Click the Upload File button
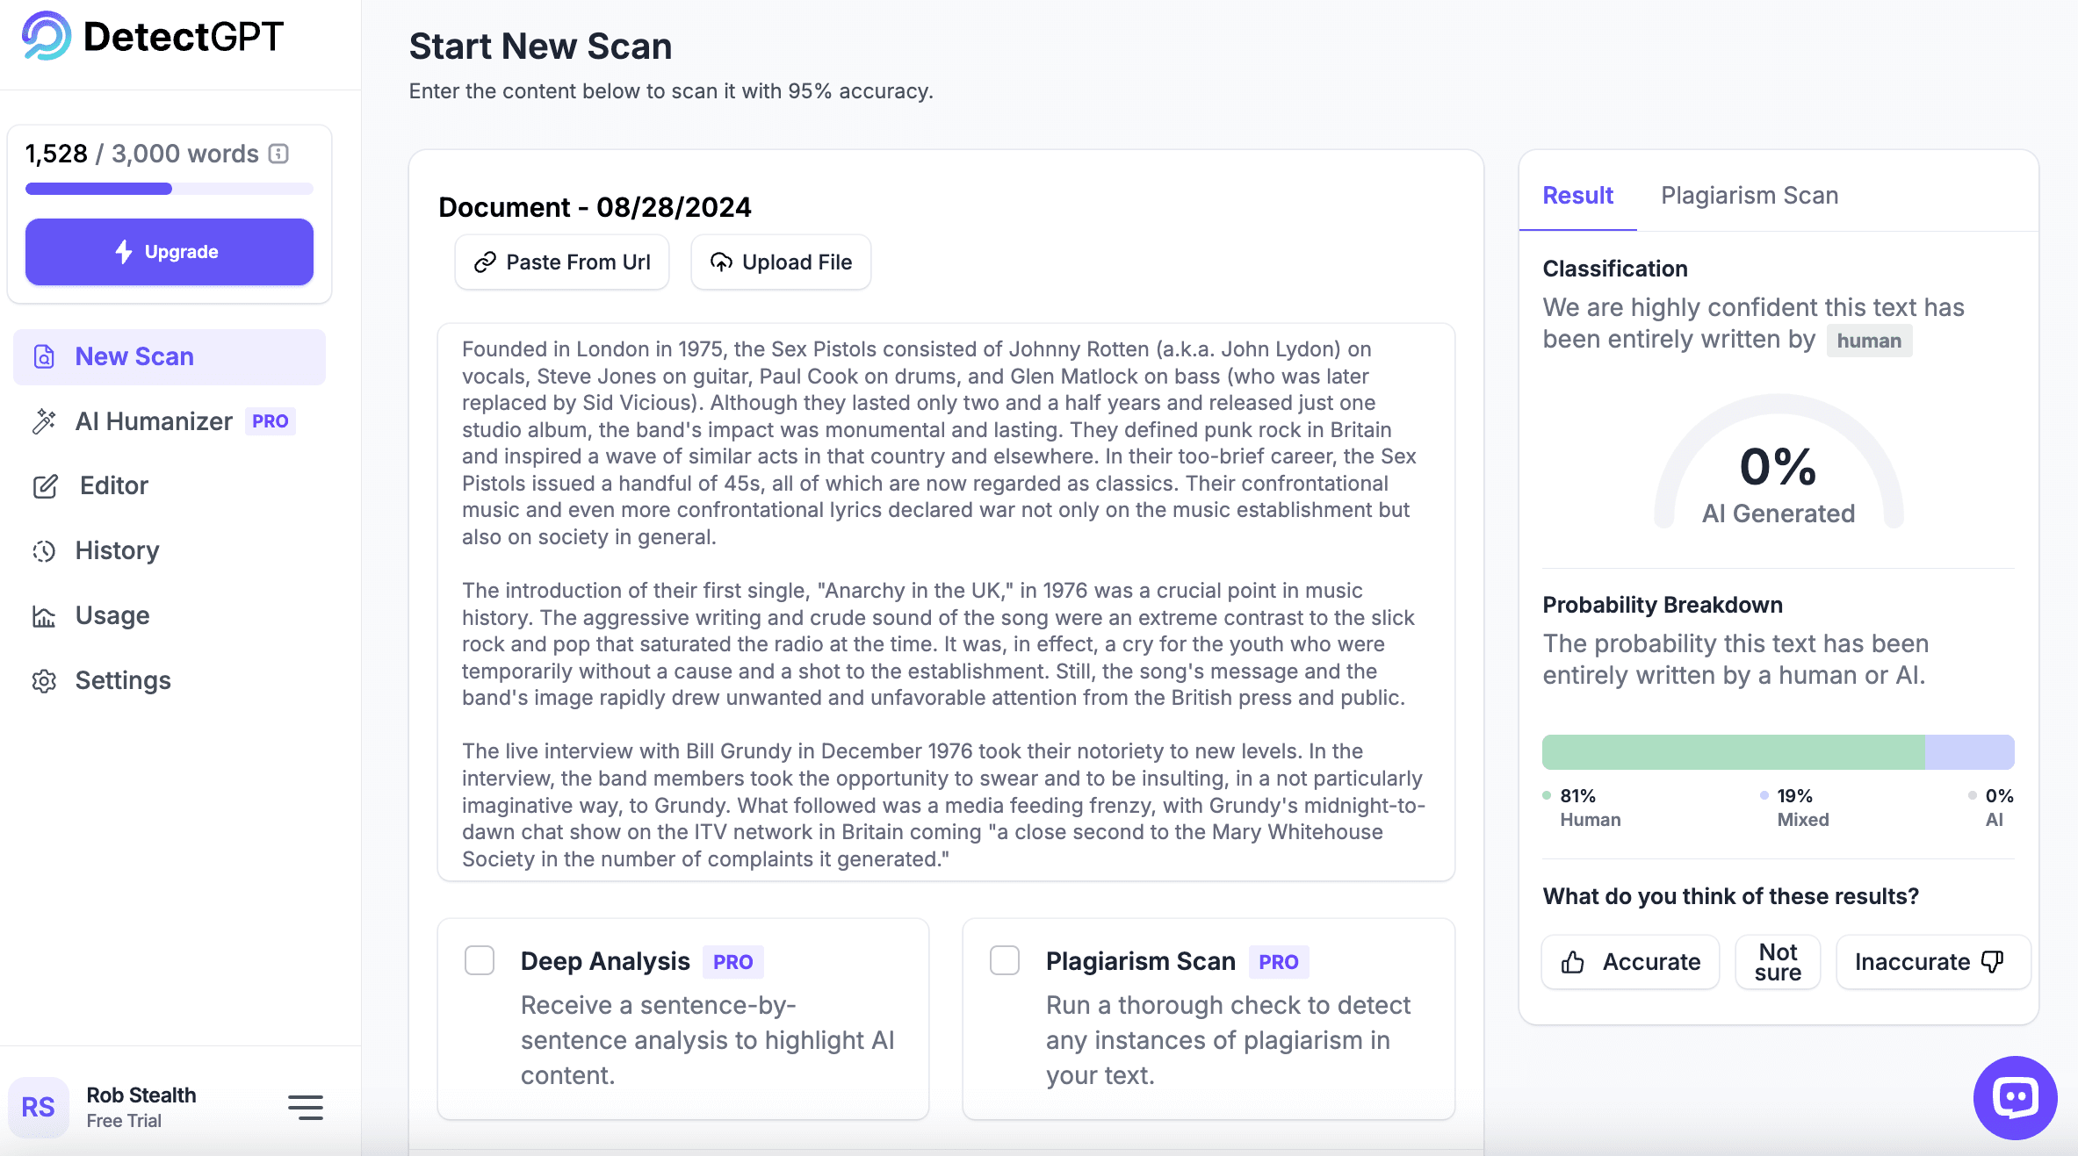The height and width of the screenshot is (1156, 2078). pyautogui.click(x=781, y=262)
